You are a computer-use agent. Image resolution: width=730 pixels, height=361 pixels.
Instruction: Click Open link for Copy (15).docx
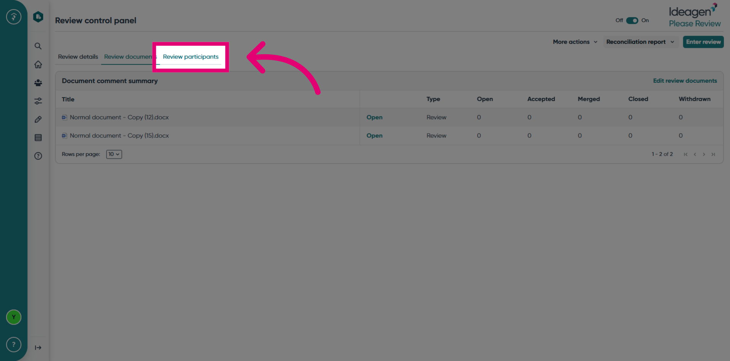point(375,136)
